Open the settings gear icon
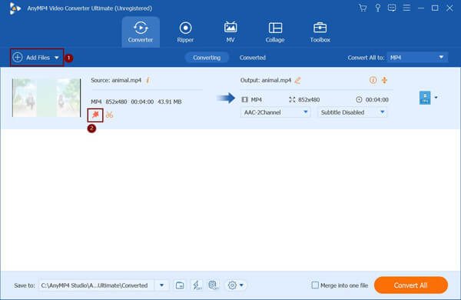Viewport: 461px width, 300px height. click(232, 285)
